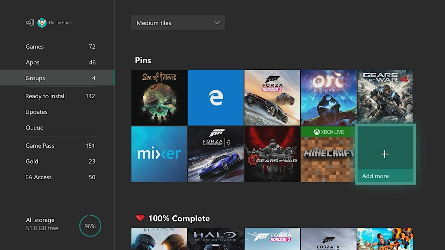445x250 pixels.
Task: Open the Updates section
Action: (x=36, y=112)
